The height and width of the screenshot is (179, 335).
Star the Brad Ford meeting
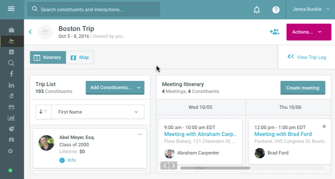point(324,126)
